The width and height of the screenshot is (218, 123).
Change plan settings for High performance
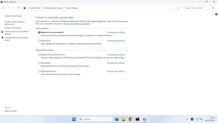116,71
